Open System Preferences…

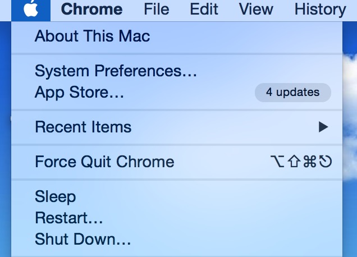click(116, 71)
